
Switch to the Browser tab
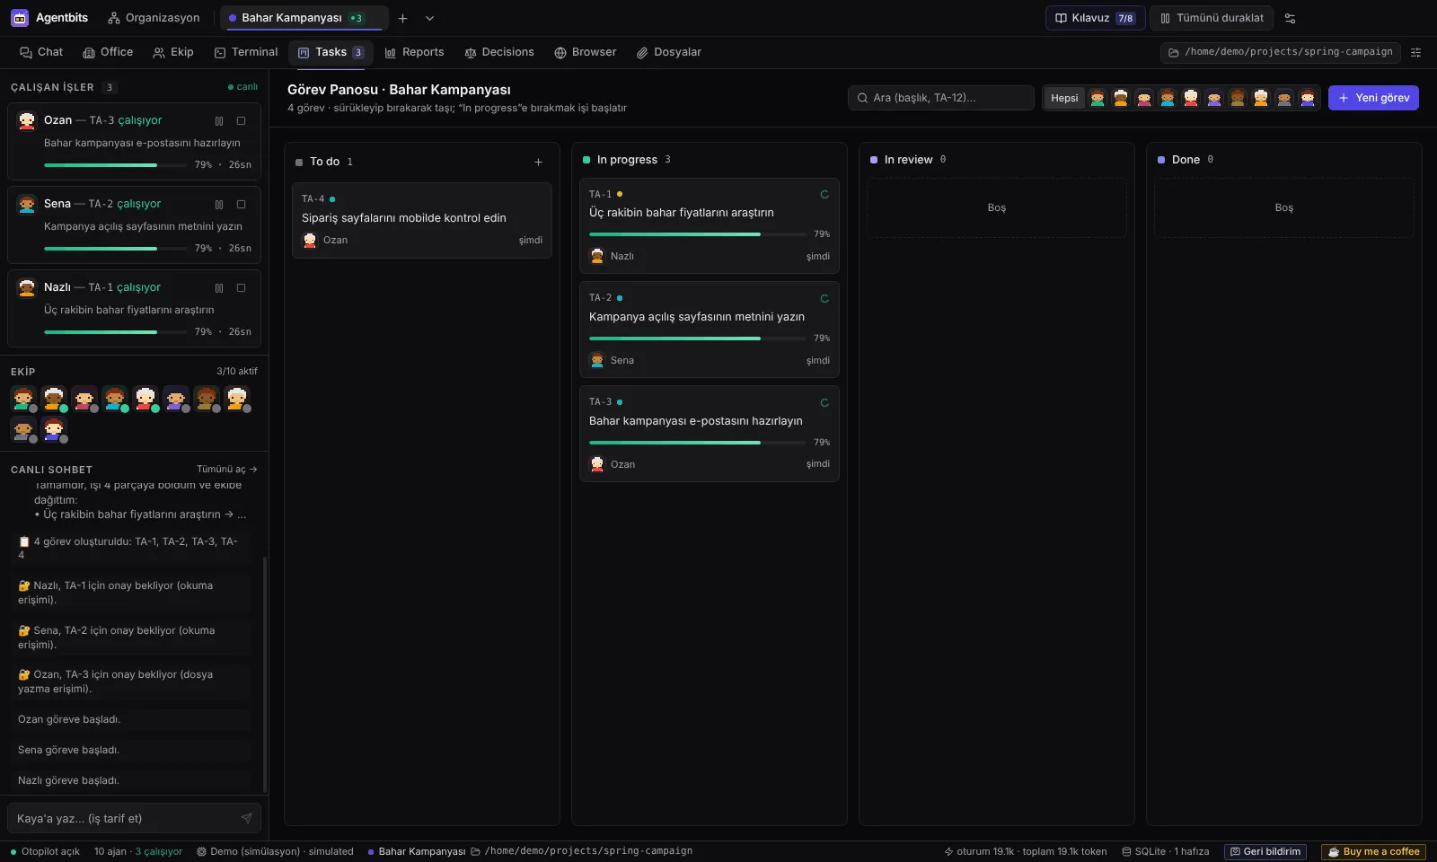586,52
